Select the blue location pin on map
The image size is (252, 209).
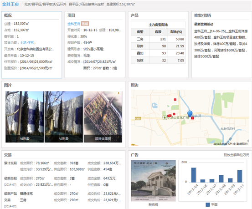190,113
